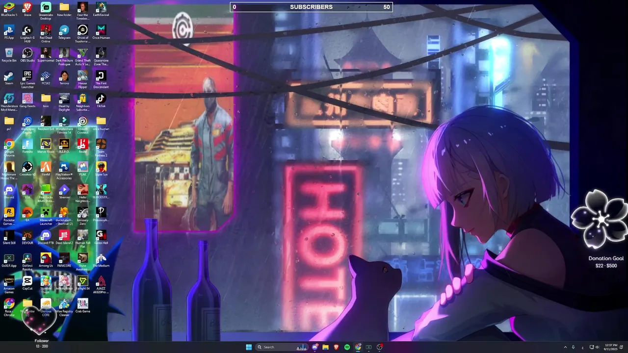This screenshot has height=353, width=628.
Task: Open the BlueStacks 5 desktop icon
Action: pyautogui.click(x=9, y=7)
